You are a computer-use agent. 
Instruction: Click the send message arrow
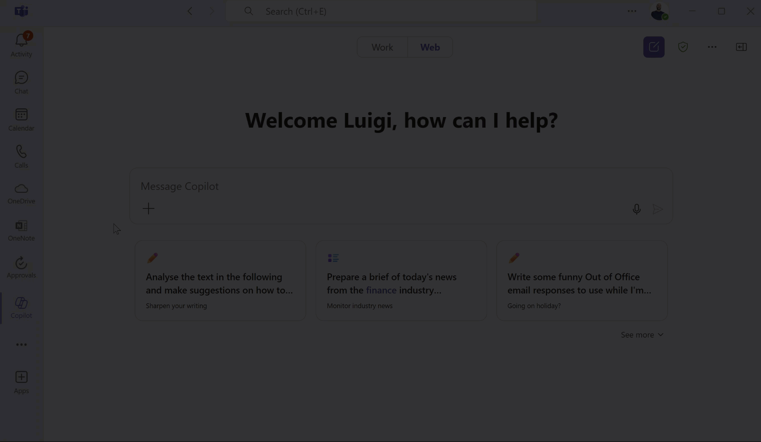[x=658, y=209]
